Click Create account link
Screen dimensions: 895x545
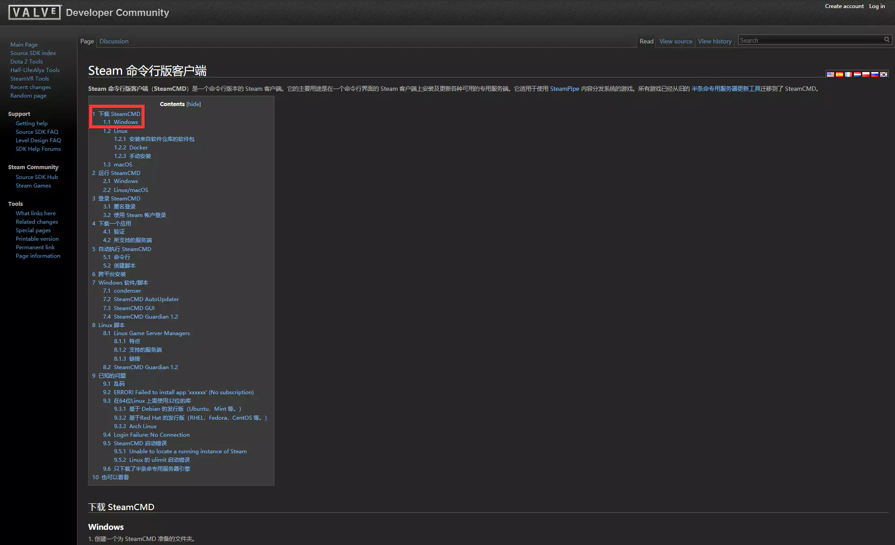pyautogui.click(x=844, y=6)
